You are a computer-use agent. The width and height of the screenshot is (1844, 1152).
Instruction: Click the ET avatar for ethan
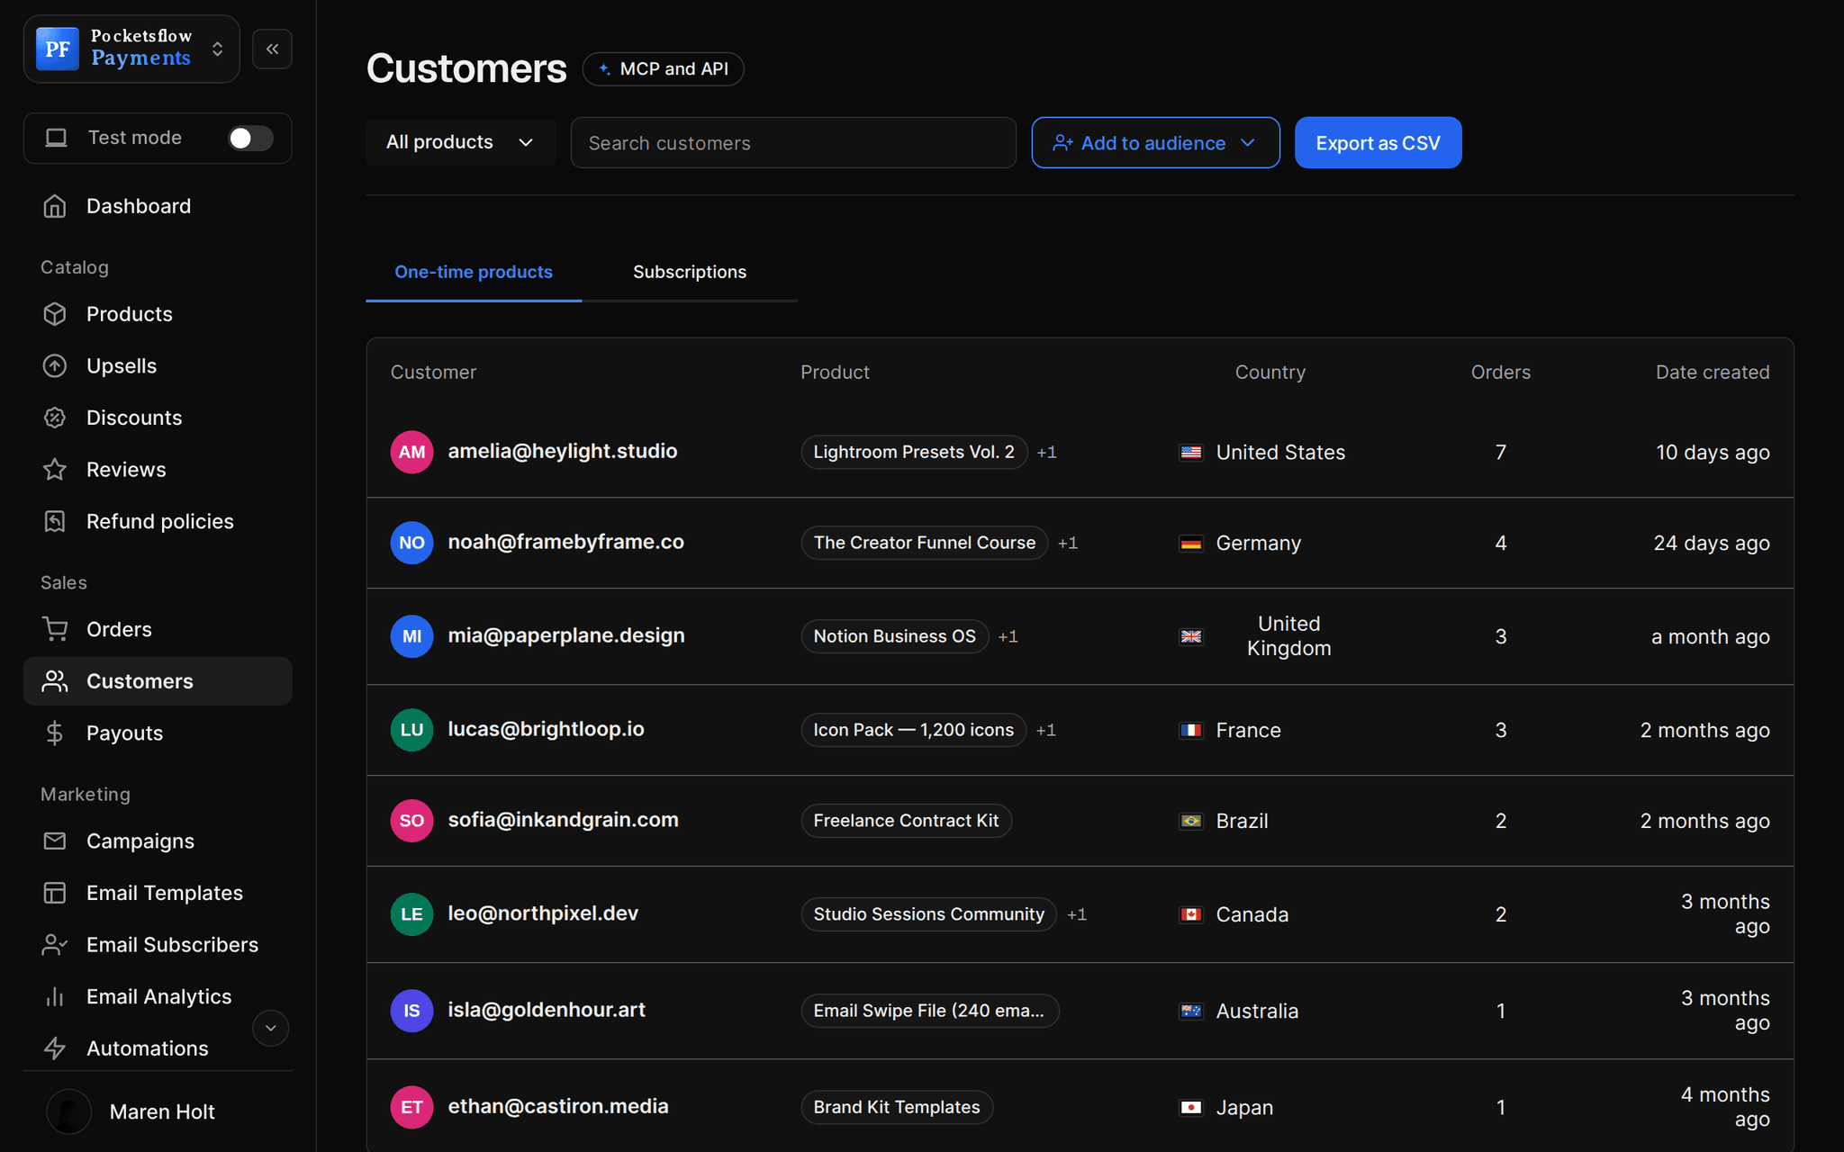[x=411, y=1107]
